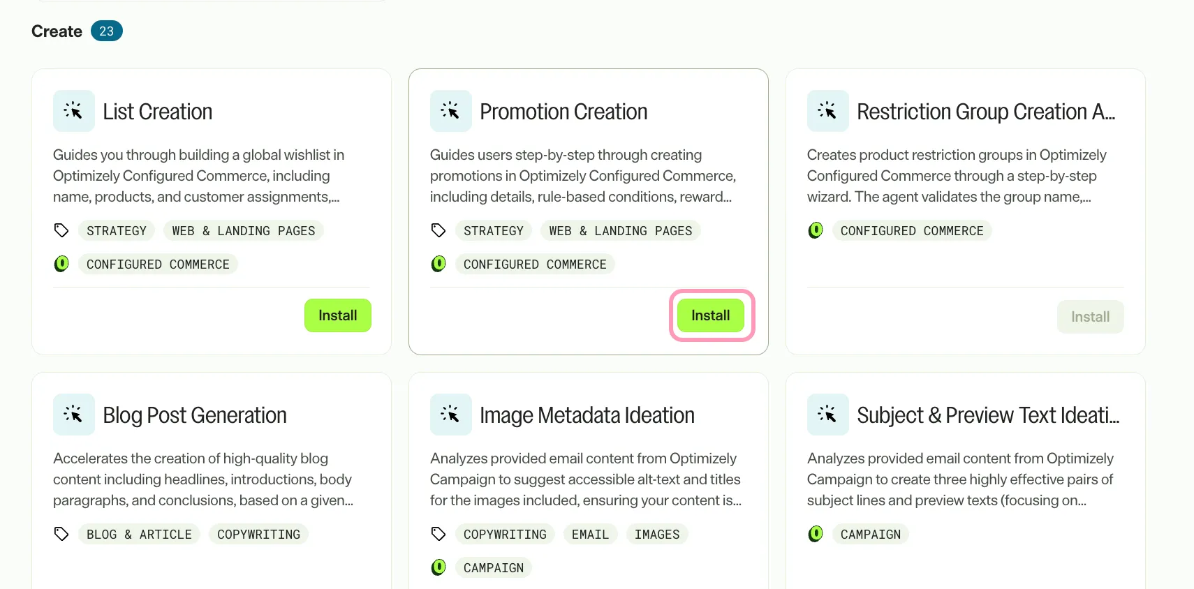The width and height of the screenshot is (1194, 589).
Task: Click the Subject & Preview Text agent icon
Action: coord(828,415)
